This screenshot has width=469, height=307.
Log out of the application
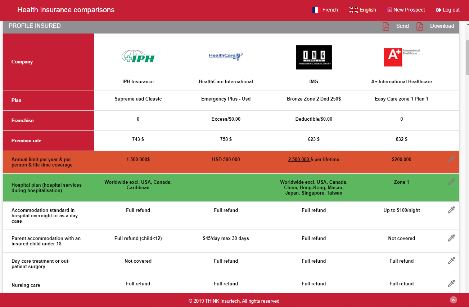[x=448, y=10]
